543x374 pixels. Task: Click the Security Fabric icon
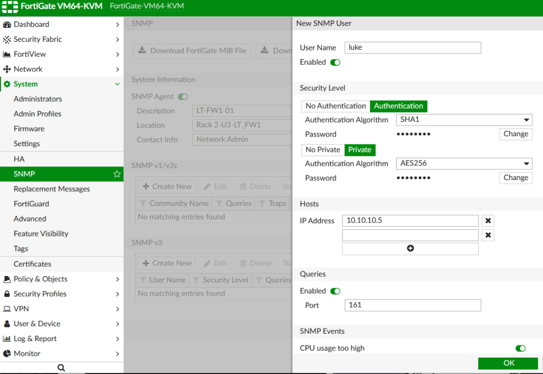(6, 39)
